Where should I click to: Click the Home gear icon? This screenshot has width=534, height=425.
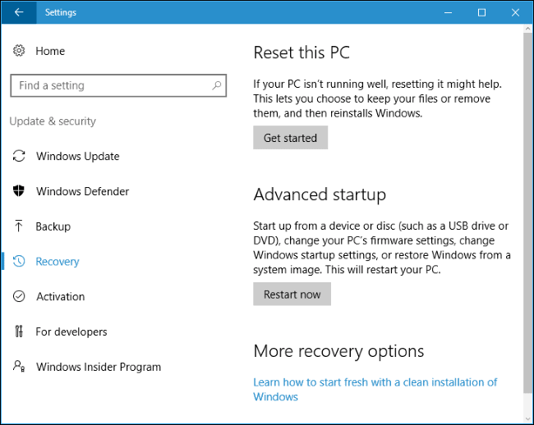point(19,51)
